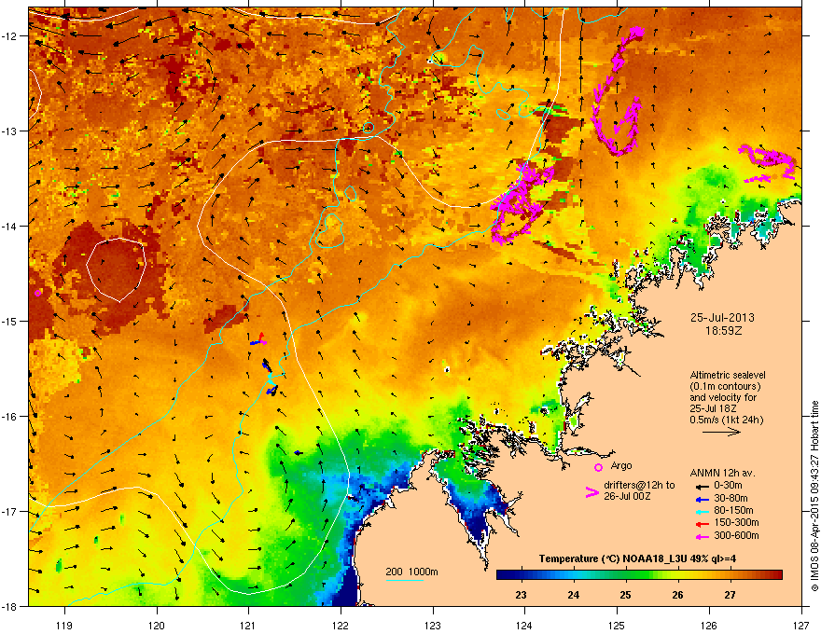Click the latitude axis label '-15'

[9, 321]
